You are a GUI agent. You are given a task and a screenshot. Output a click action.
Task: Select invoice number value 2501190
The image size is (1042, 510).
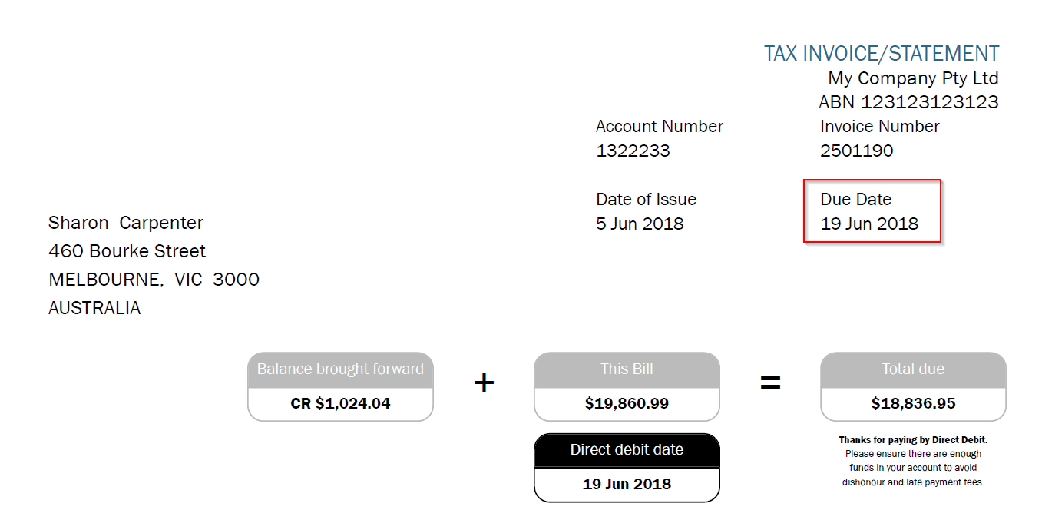tap(856, 151)
